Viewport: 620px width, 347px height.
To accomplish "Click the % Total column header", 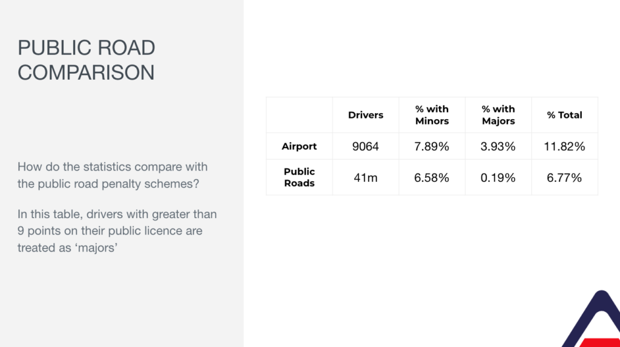I will (x=565, y=115).
